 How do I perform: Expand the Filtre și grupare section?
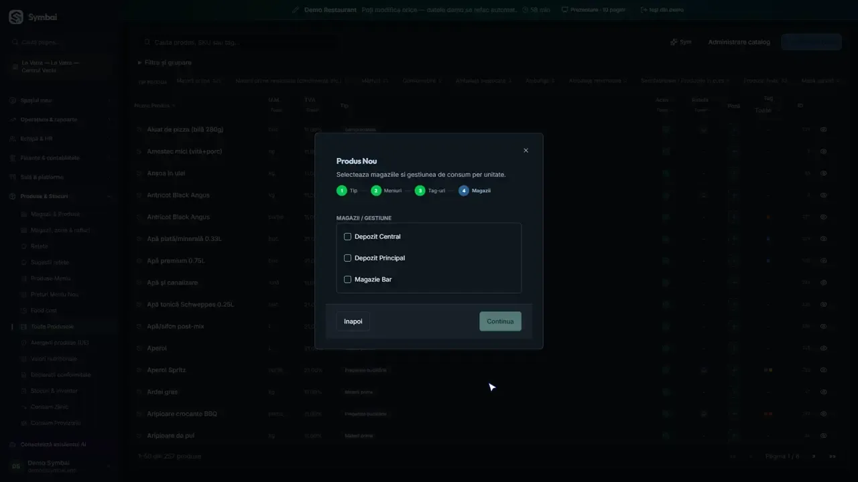tap(165, 62)
